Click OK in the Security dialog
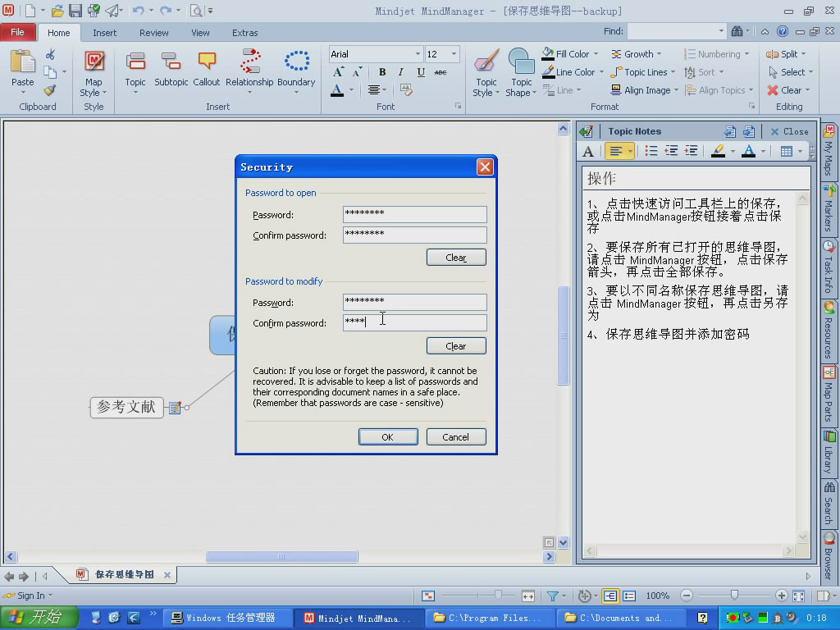 (388, 437)
